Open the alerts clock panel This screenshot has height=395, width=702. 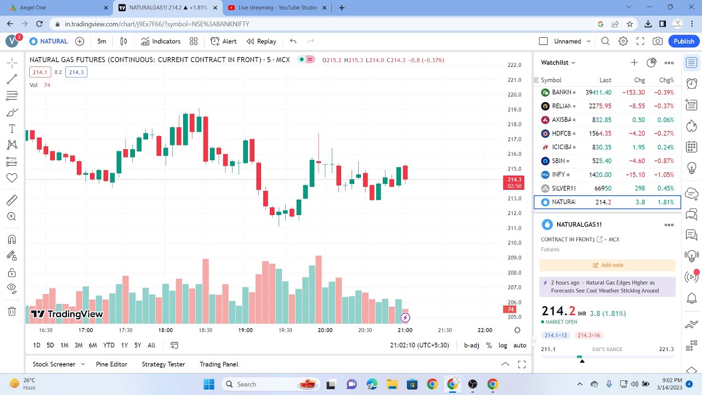pos(692,83)
